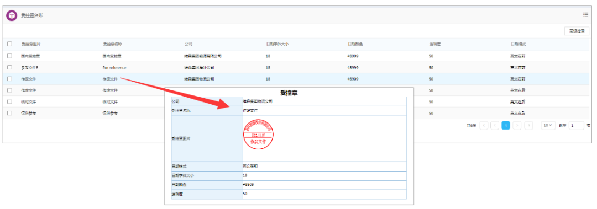The height and width of the screenshot is (209, 597).
Task: Open the list menu icon at top right
Action: (x=585, y=15)
